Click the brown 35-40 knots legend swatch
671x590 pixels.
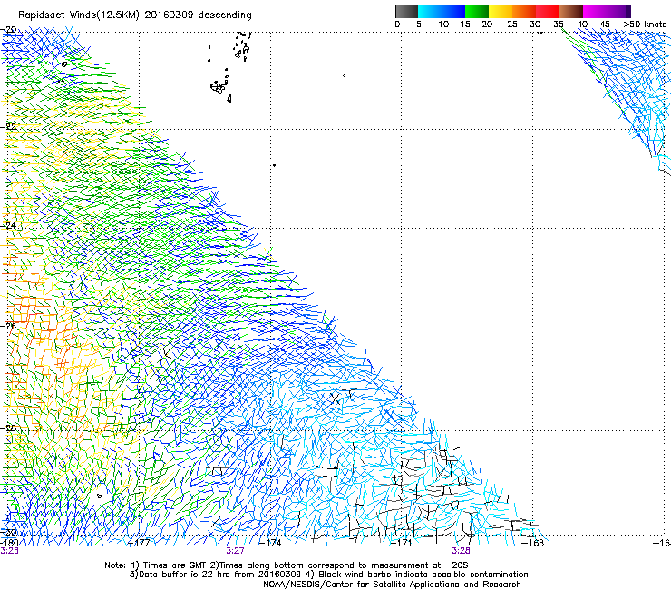pos(571,11)
